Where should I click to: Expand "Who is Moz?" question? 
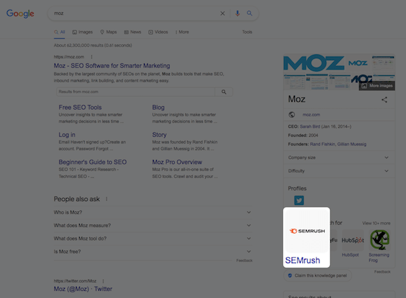click(x=152, y=213)
